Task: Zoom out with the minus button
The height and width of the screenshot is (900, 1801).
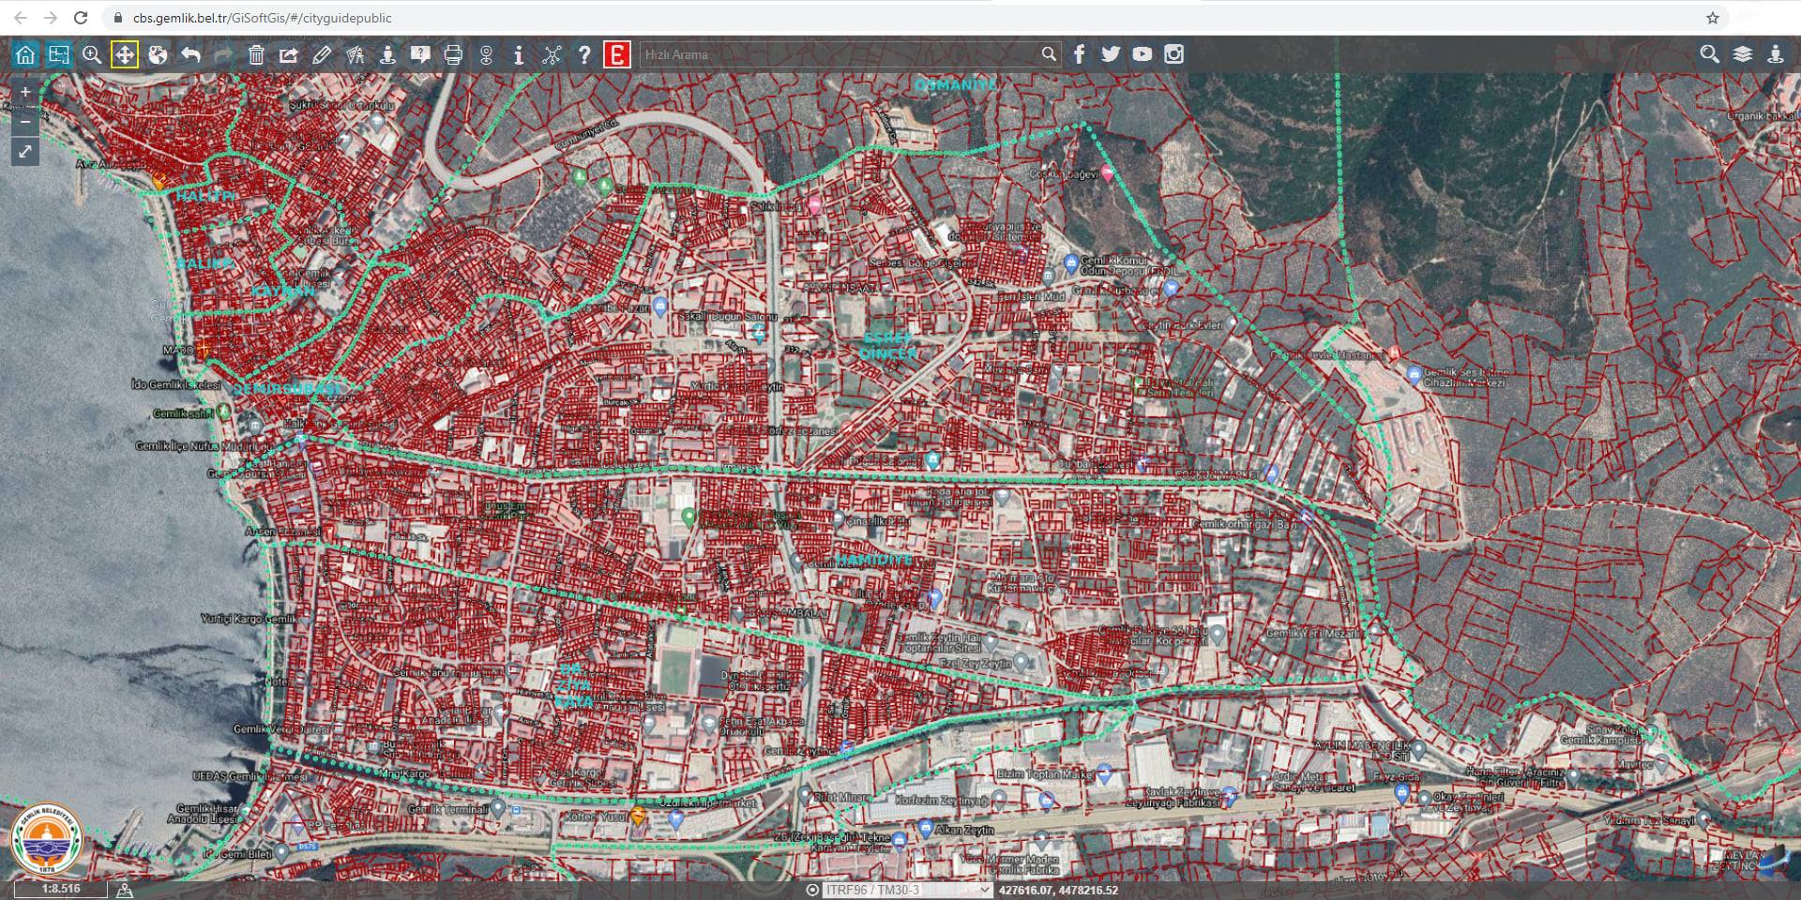Action: 25,121
